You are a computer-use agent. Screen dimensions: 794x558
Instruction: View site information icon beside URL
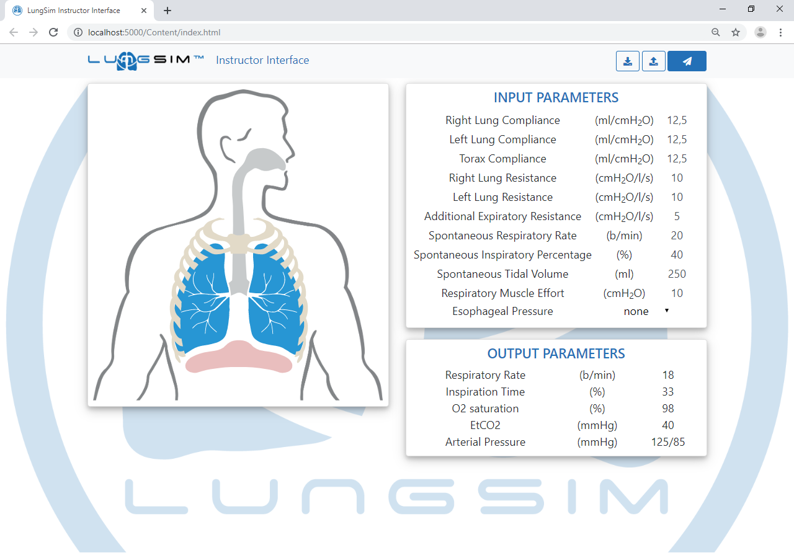78,32
